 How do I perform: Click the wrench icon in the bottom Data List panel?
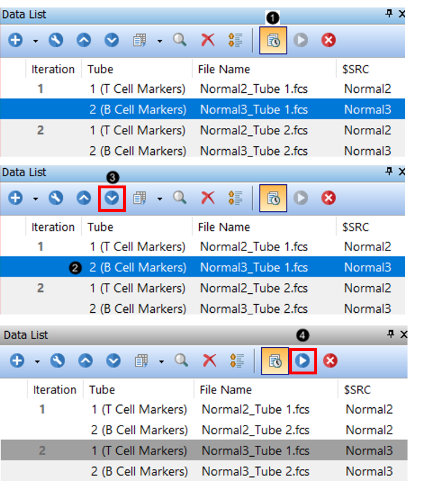[x=58, y=361]
